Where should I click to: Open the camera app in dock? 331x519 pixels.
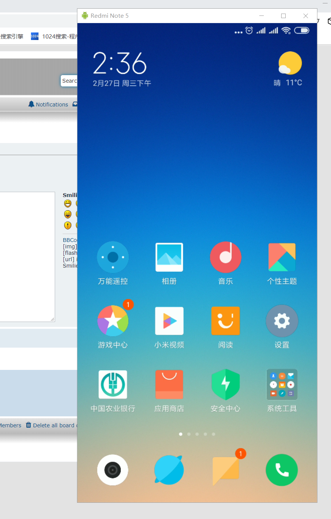pyautogui.click(x=113, y=470)
